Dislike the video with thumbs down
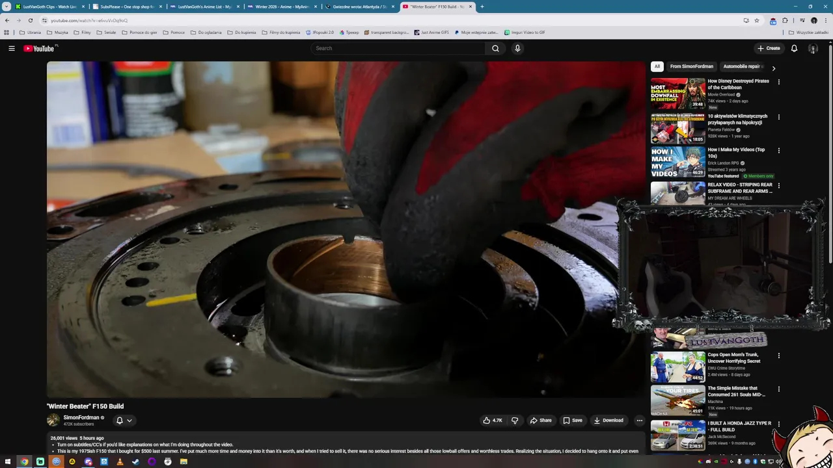The image size is (833, 468). (x=515, y=421)
